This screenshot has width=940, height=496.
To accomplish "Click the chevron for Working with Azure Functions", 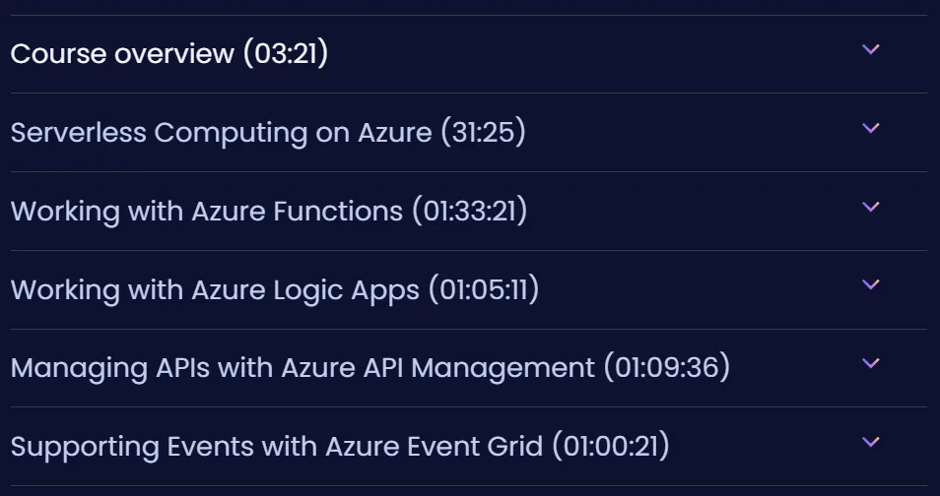I will tap(870, 207).
